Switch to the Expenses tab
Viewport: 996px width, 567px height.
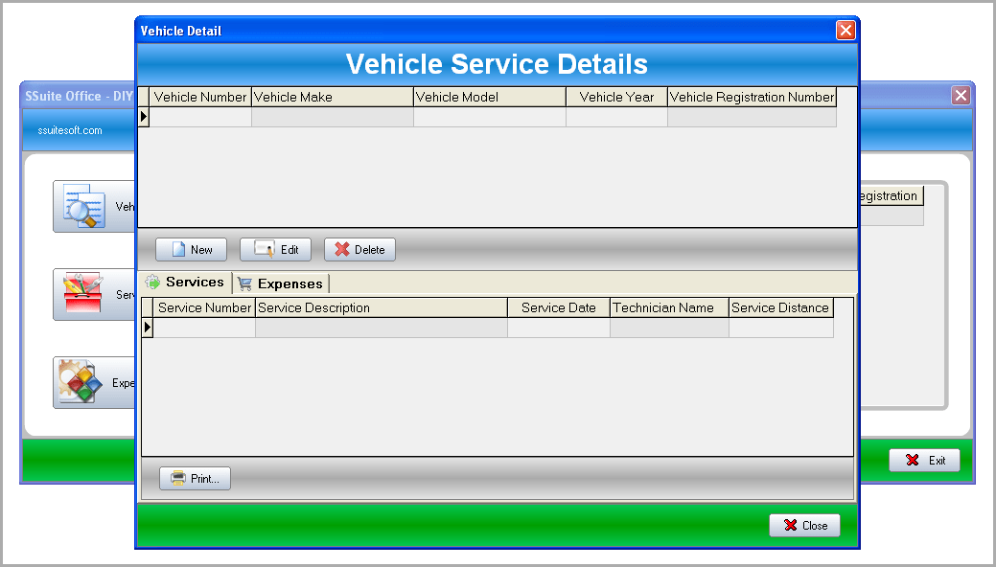[281, 283]
